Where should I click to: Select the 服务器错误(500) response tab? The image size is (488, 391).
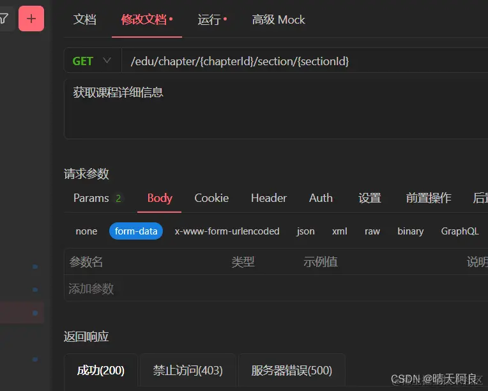click(x=292, y=371)
